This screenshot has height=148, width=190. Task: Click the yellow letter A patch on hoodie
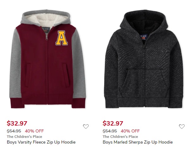tap(62, 38)
